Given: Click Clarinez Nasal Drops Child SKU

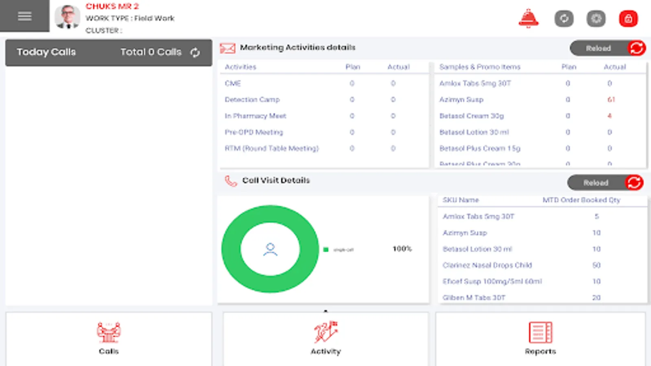Looking at the screenshot, I should pyautogui.click(x=487, y=265).
